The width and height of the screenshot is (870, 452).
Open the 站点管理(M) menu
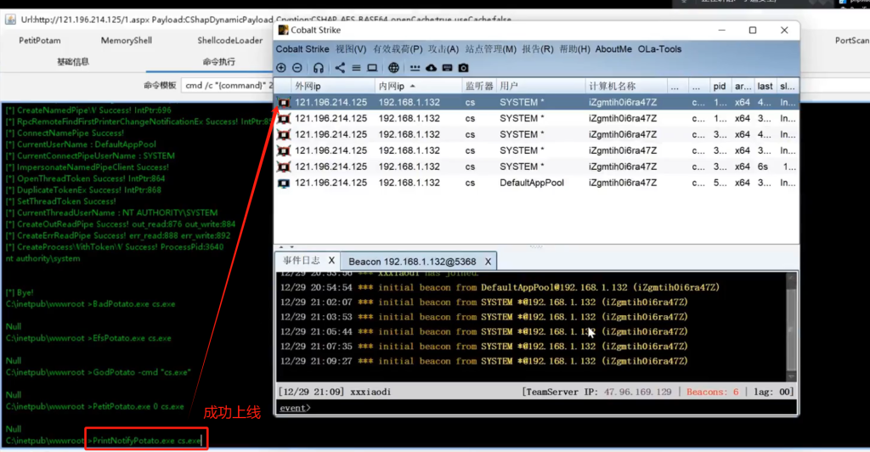pyautogui.click(x=490, y=48)
